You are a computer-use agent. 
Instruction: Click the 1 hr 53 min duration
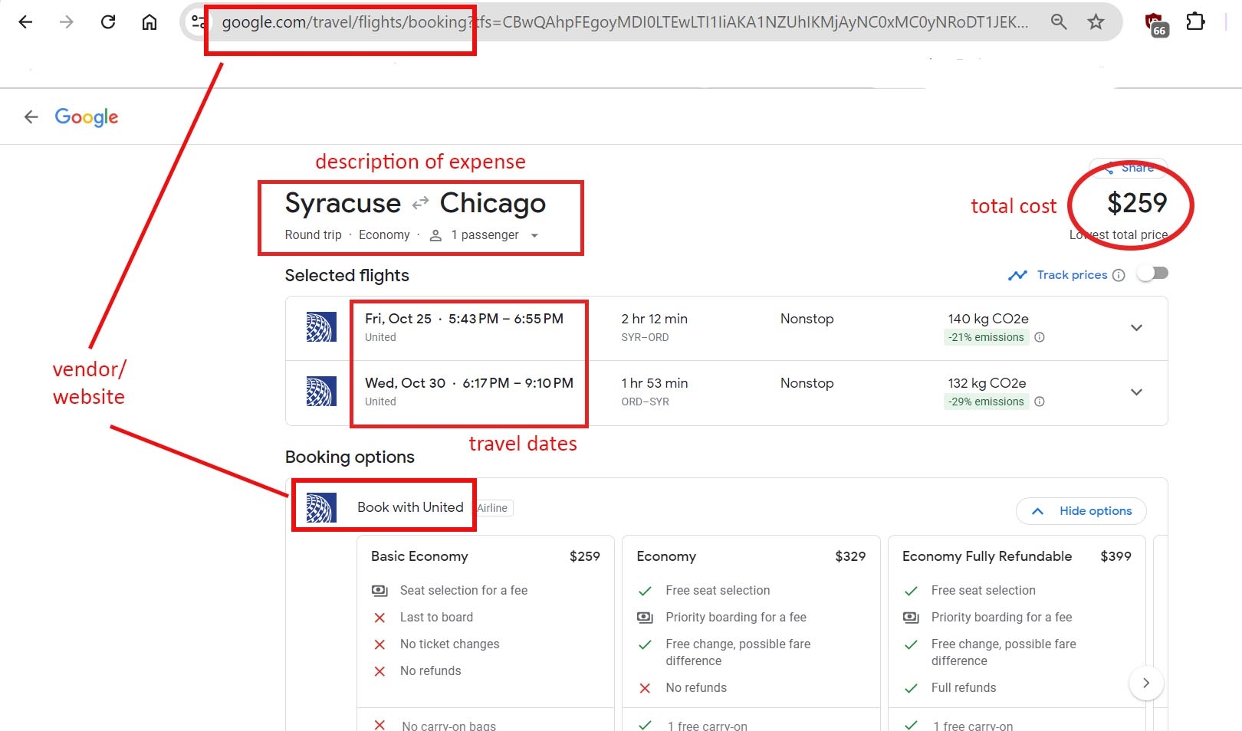point(654,383)
